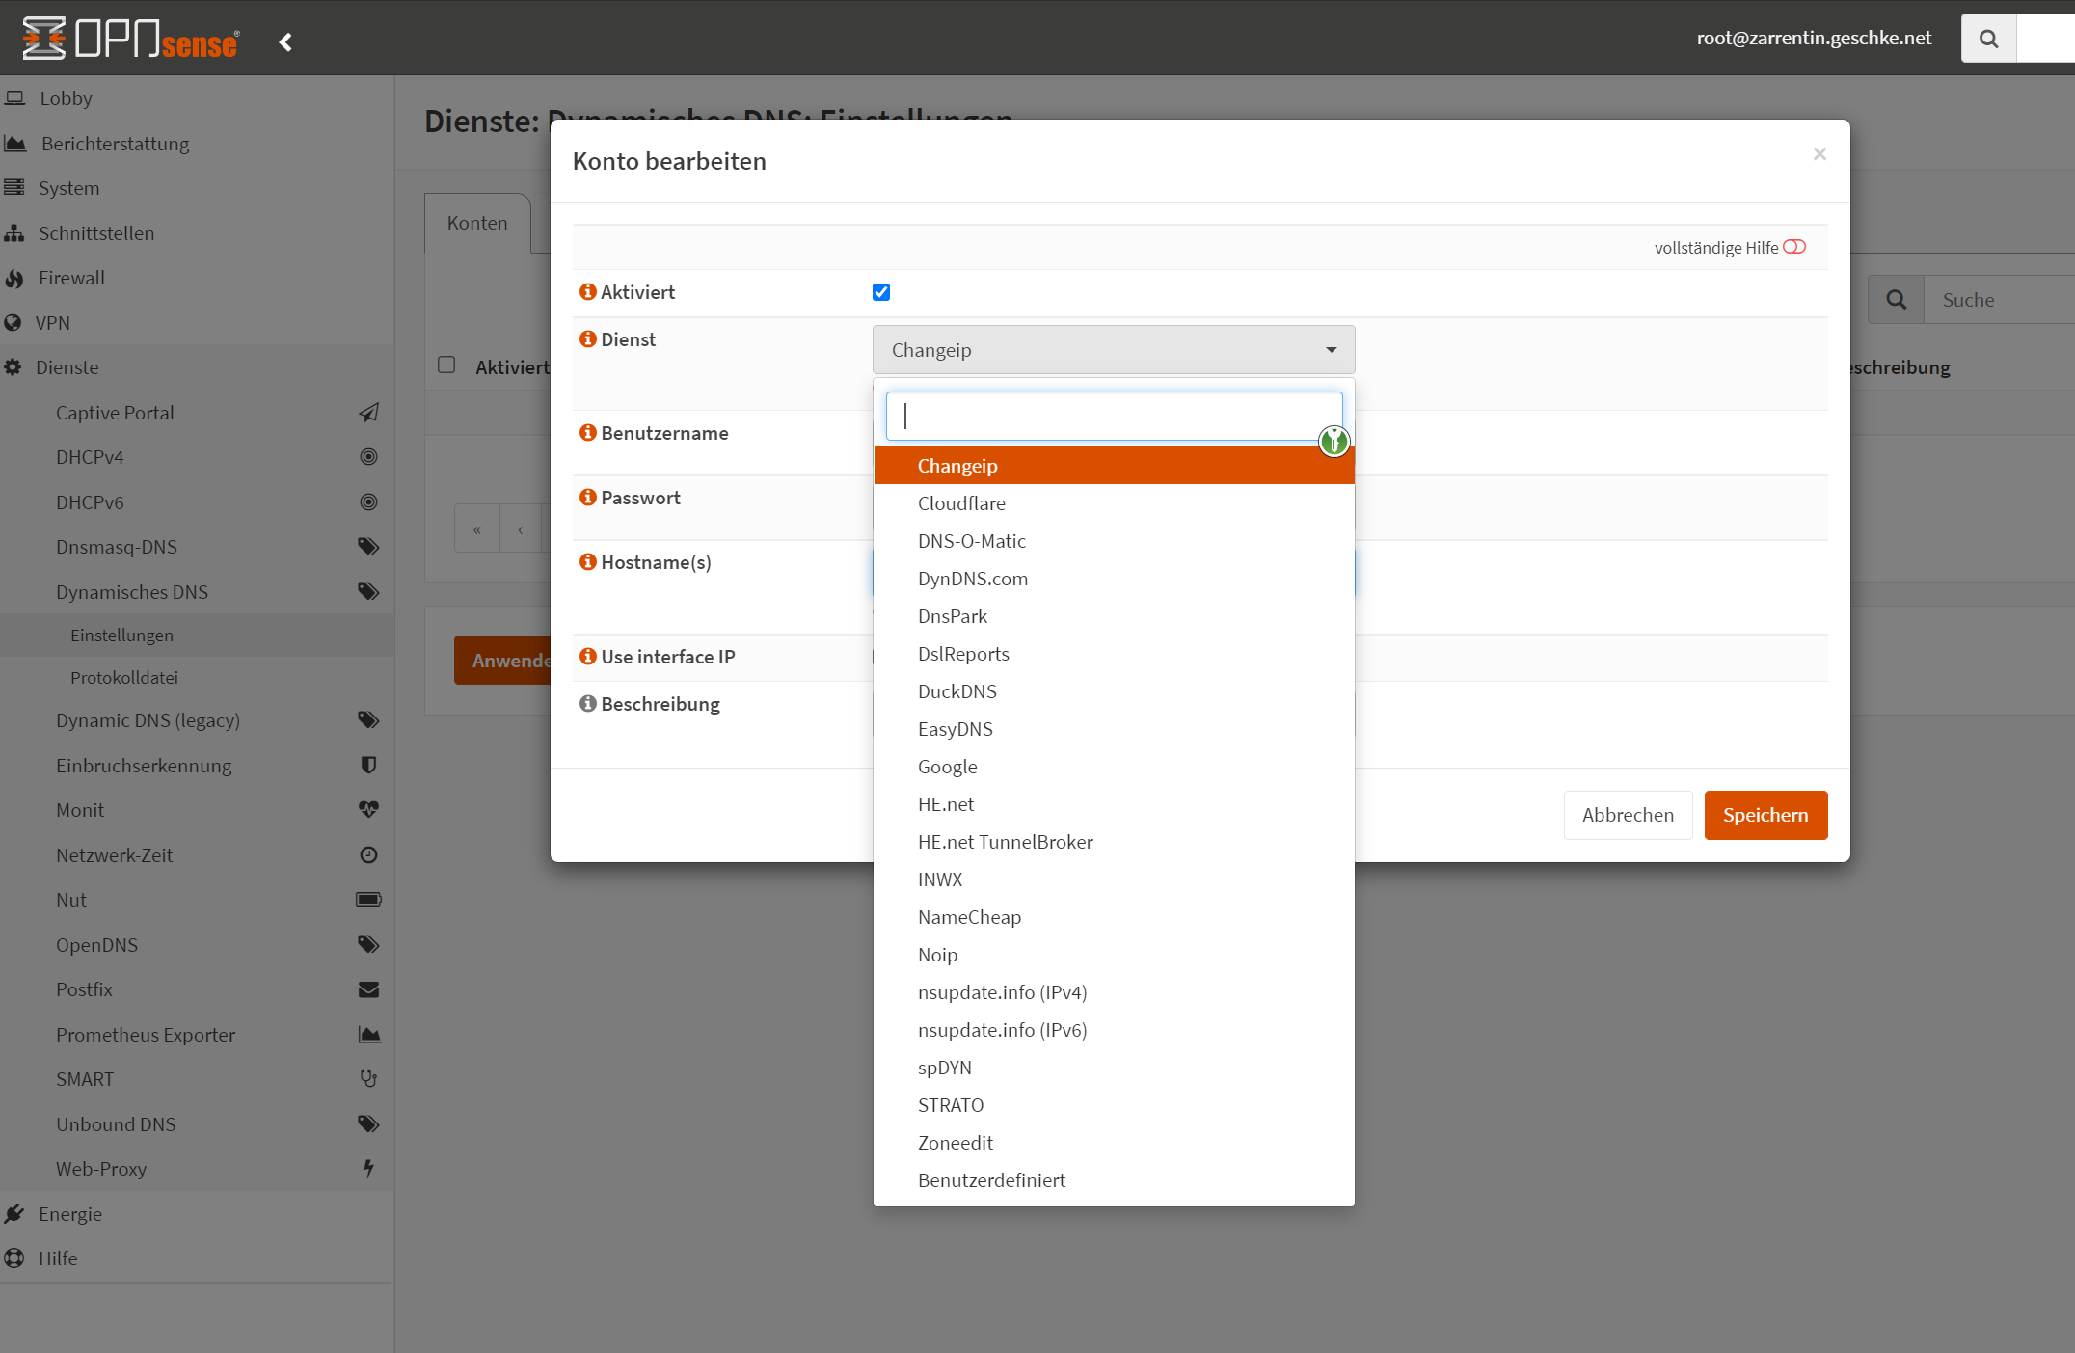This screenshot has height=1353, width=2075.
Task: Click the info icon next to Use interface IP
Action: click(587, 657)
